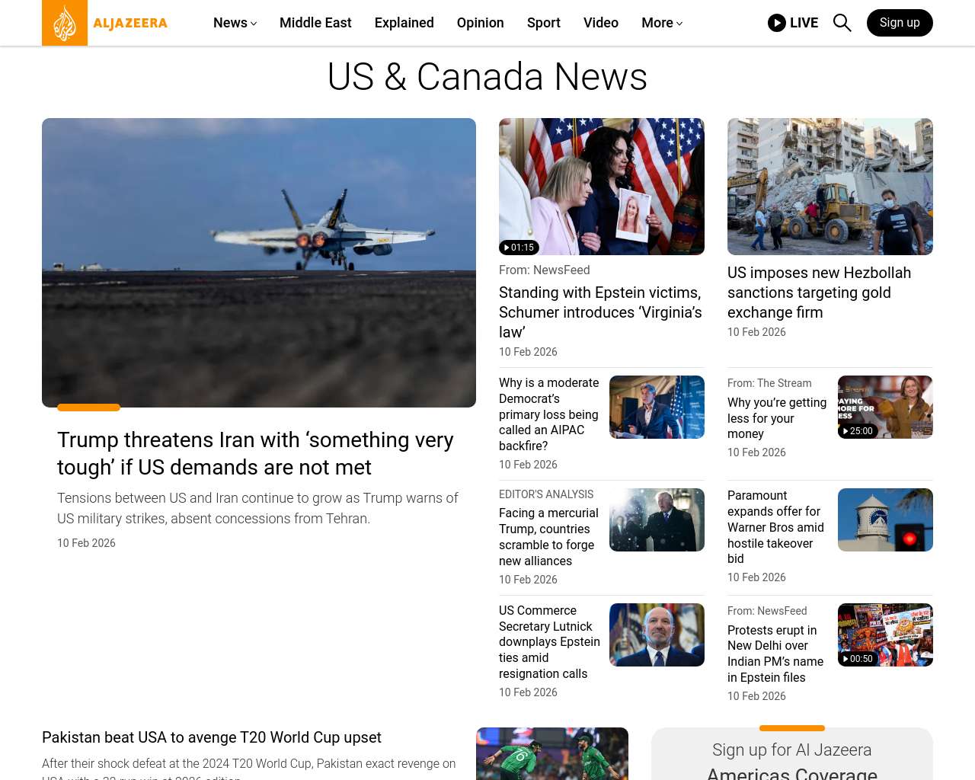Read the Pakistan beat USA T20 story
This screenshot has width=975, height=780.
(x=212, y=737)
